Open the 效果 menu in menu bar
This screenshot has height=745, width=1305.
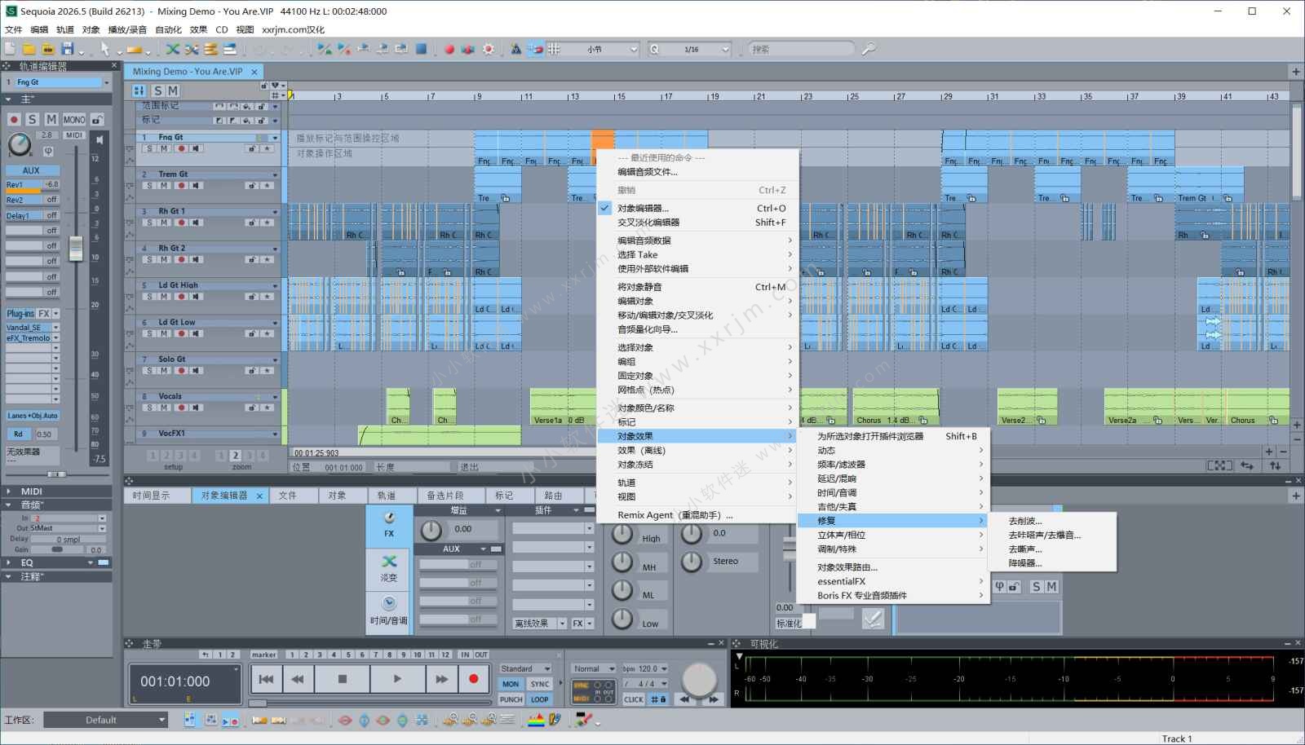(x=198, y=29)
